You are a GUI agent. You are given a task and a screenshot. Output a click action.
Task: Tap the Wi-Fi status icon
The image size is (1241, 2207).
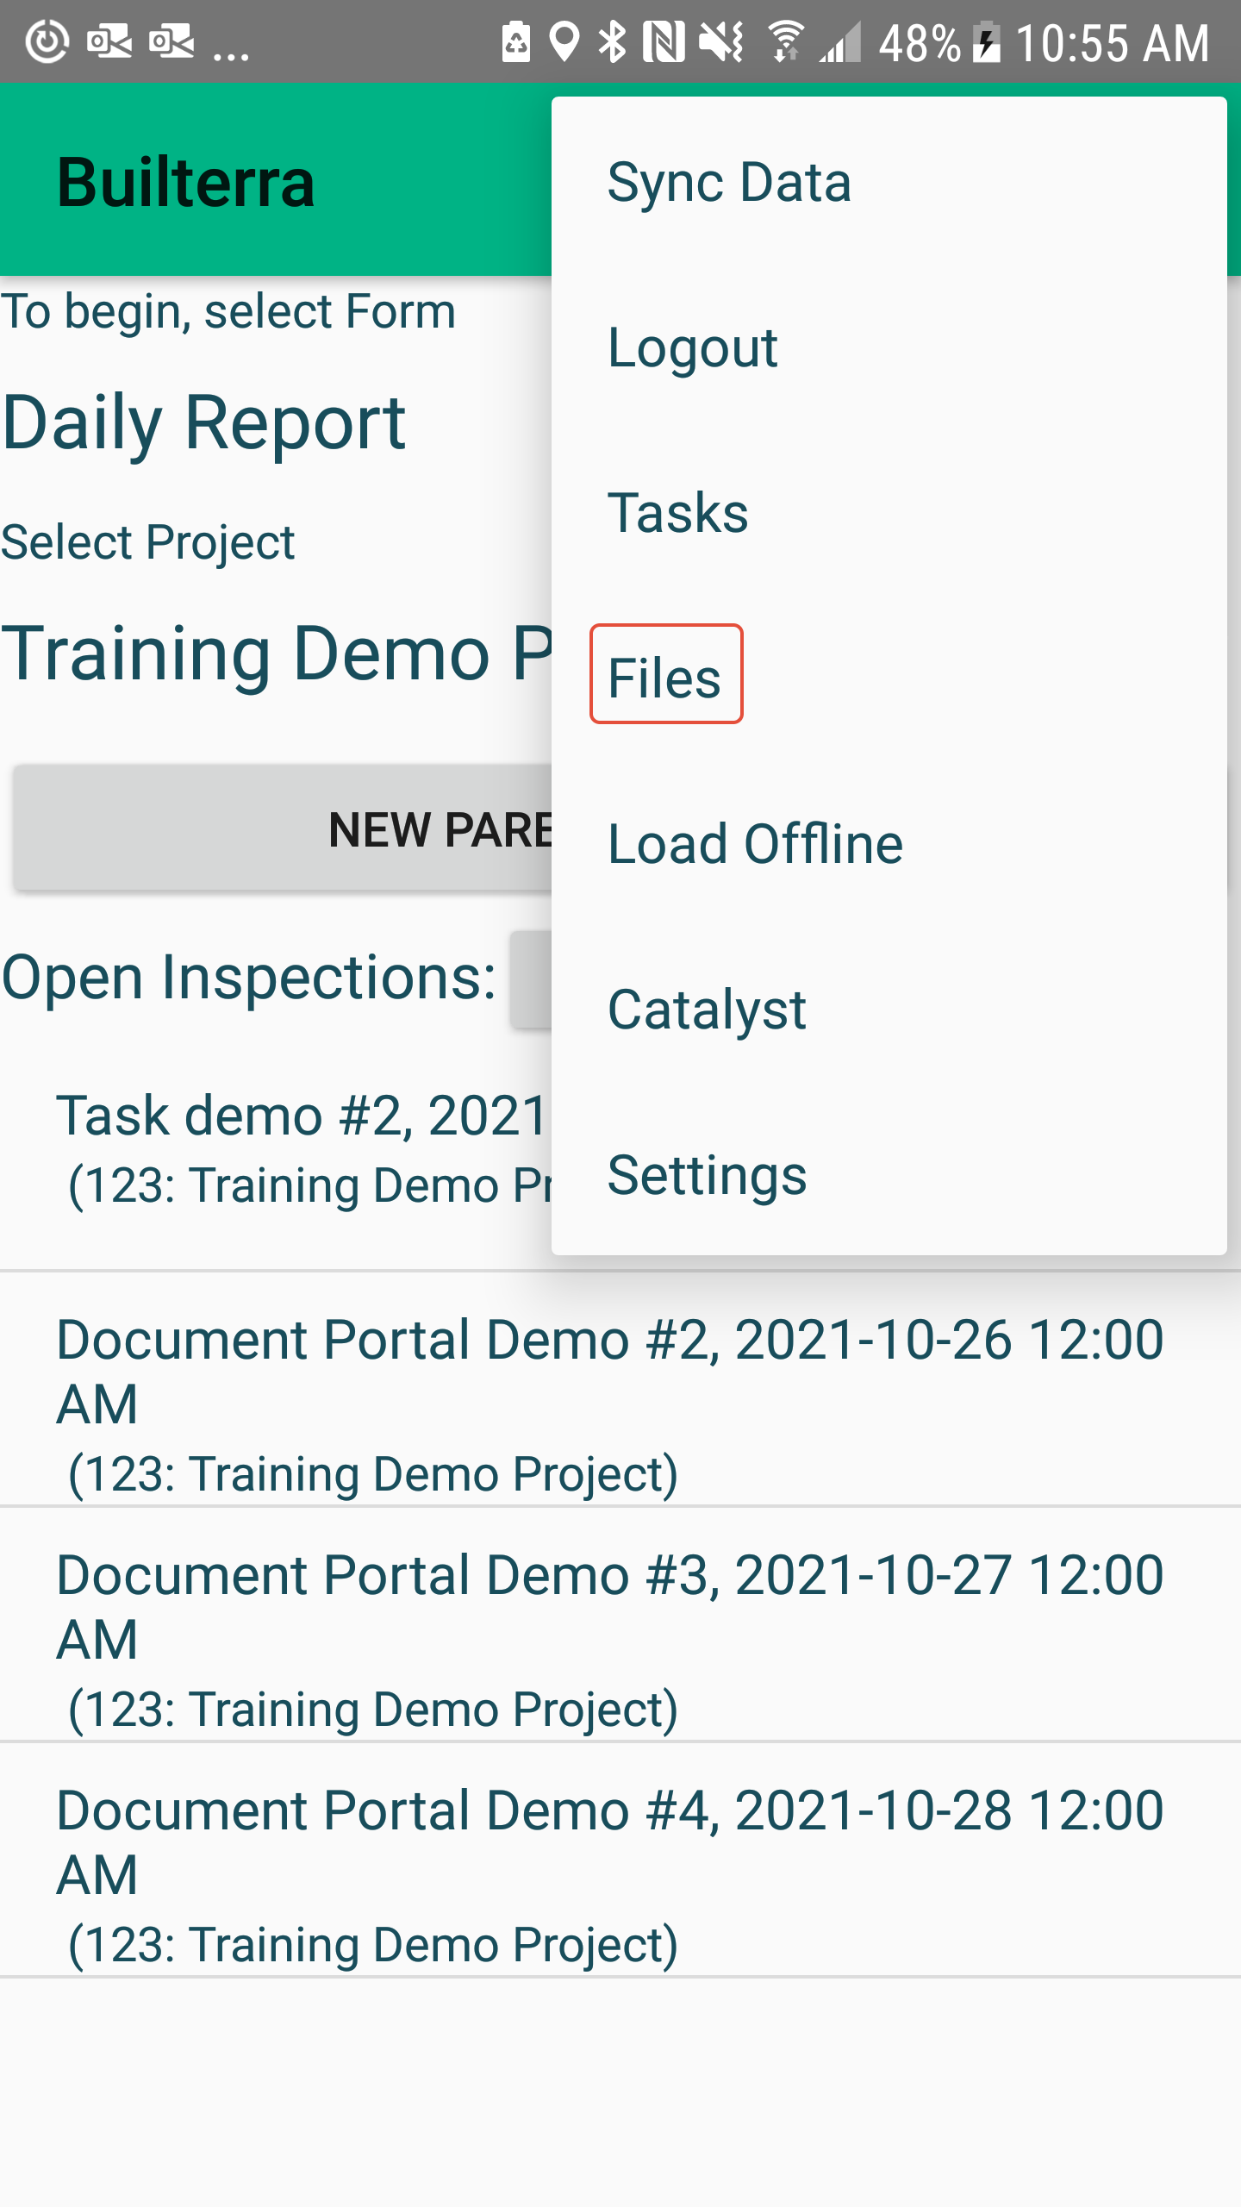coord(786,43)
